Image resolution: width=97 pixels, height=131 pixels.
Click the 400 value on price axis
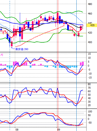pos(90,42)
